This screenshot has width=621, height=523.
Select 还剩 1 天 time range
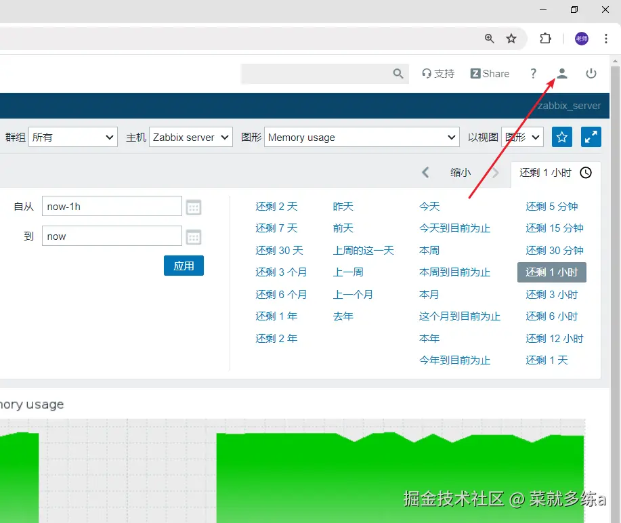pyautogui.click(x=547, y=360)
